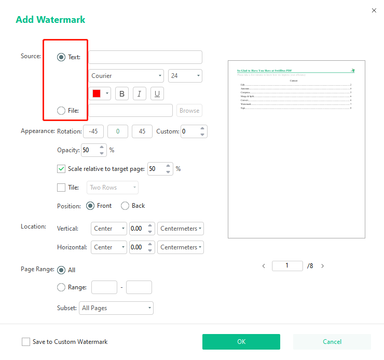Click the Range end page field
The image size is (384, 360).
139,287
